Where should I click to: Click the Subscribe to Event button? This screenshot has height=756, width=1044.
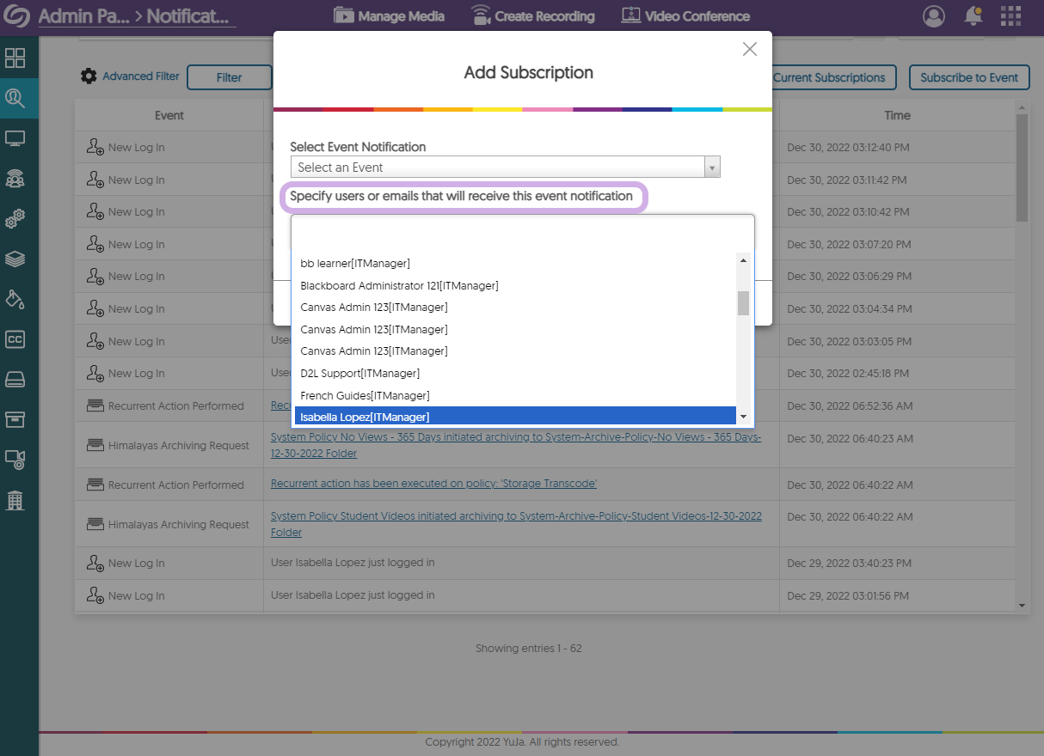(x=968, y=77)
